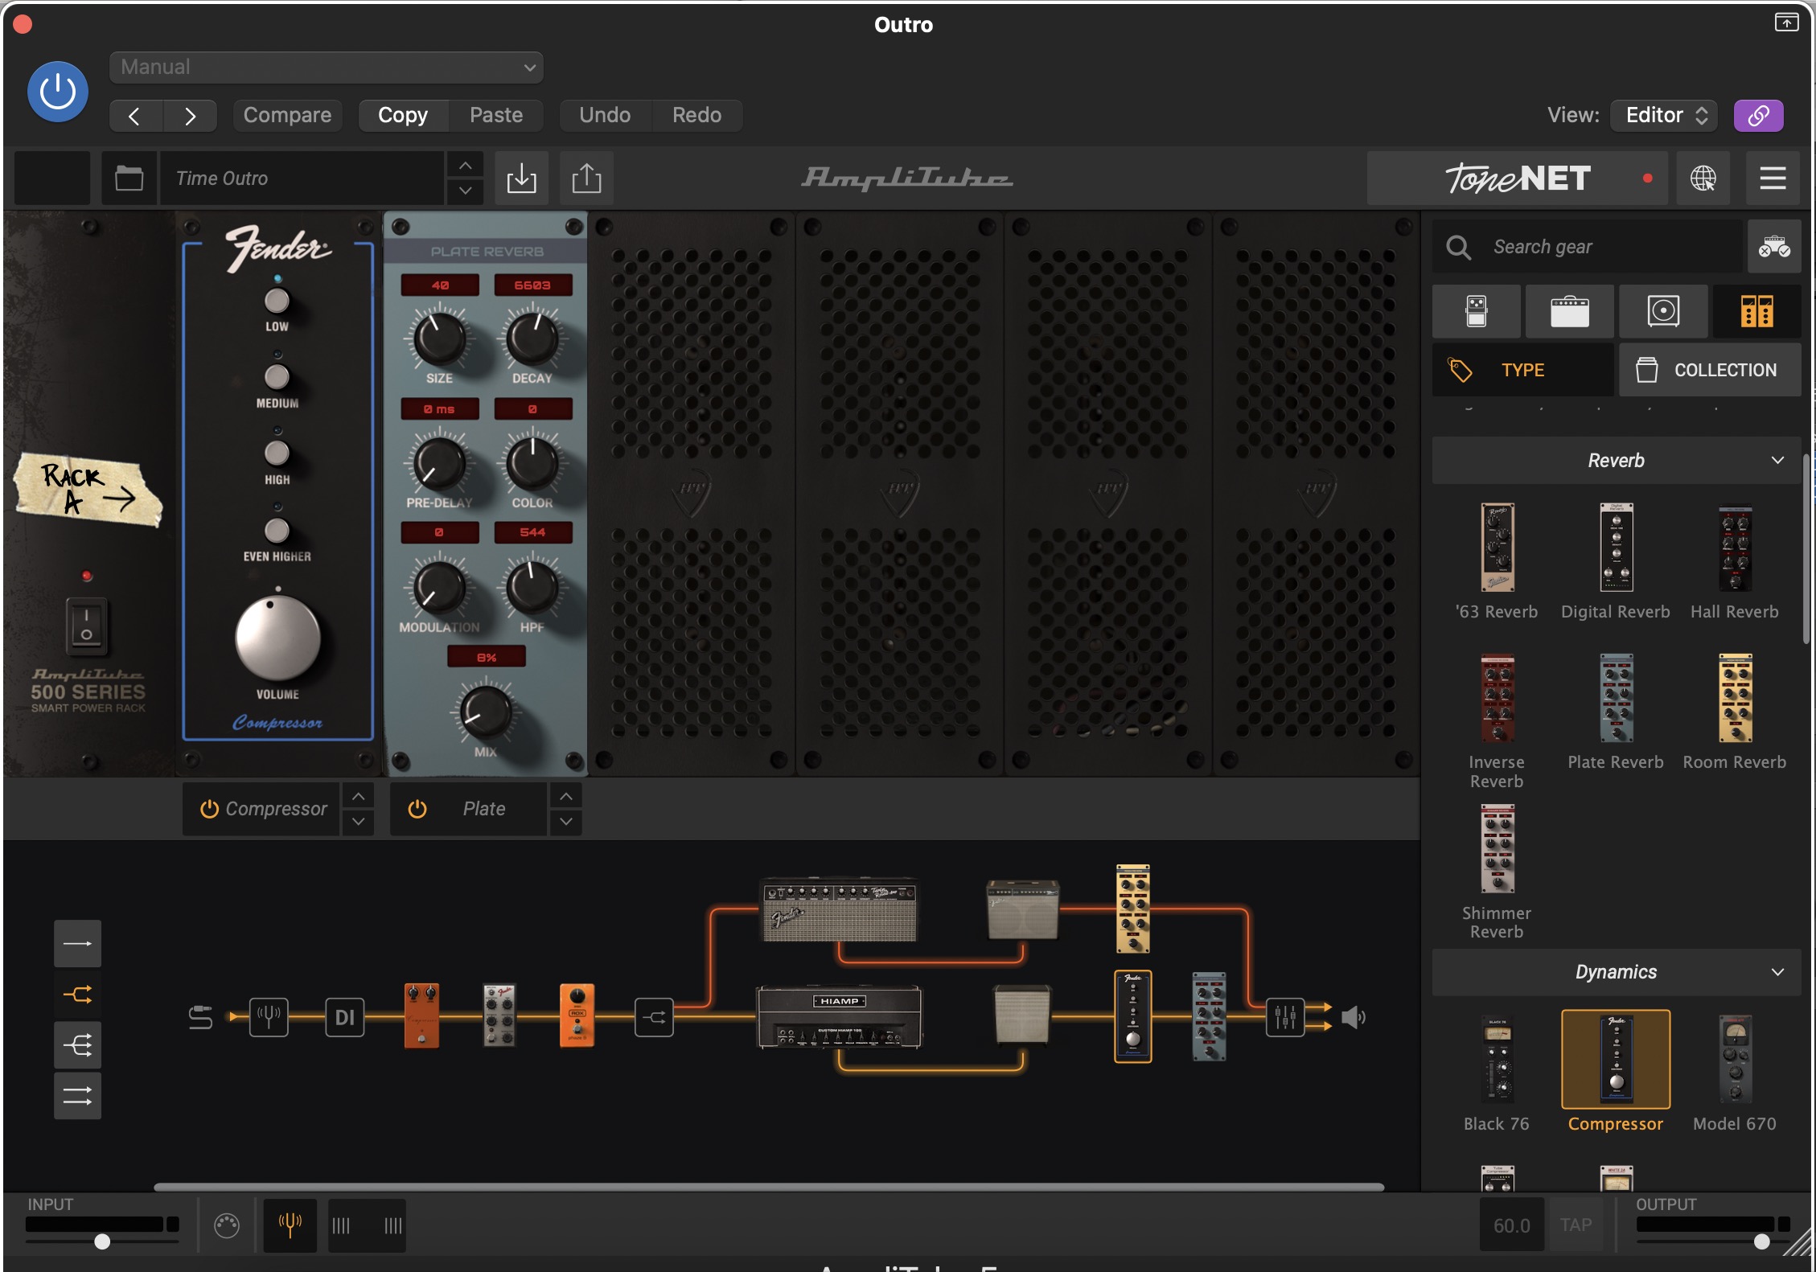This screenshot has width=1816, height=1272.
Task: Click the TAP tempo button
Action: (1576, 1225)
